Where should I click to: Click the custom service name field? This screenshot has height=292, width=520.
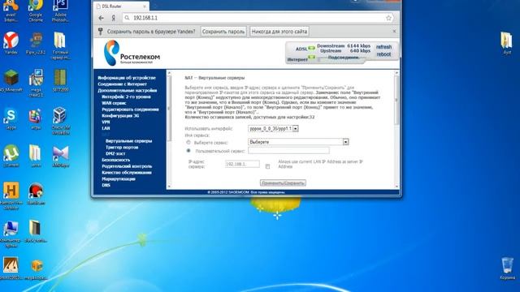(288, 151)
